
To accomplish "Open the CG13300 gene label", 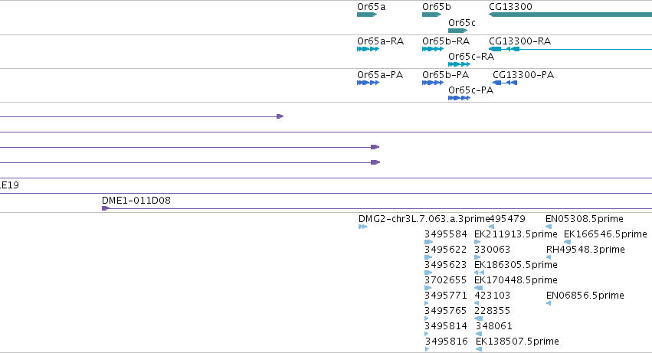I will click(x=510, y=7).
